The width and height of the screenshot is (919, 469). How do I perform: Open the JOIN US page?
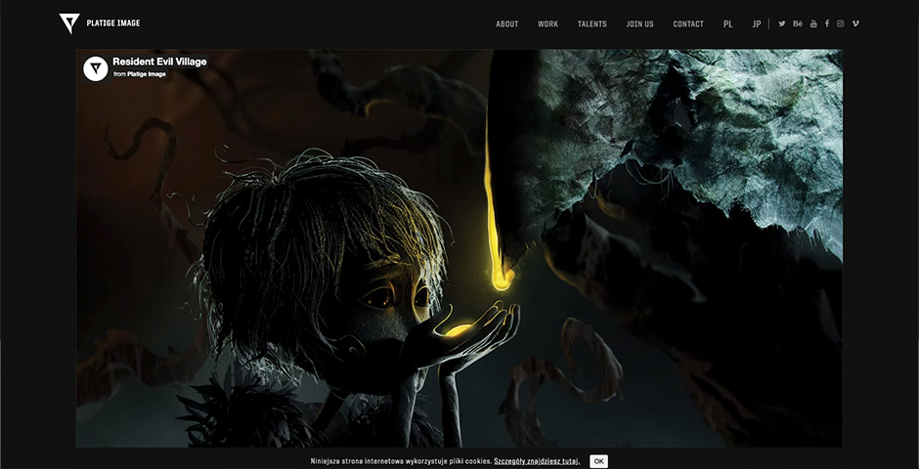click(640, 24)
